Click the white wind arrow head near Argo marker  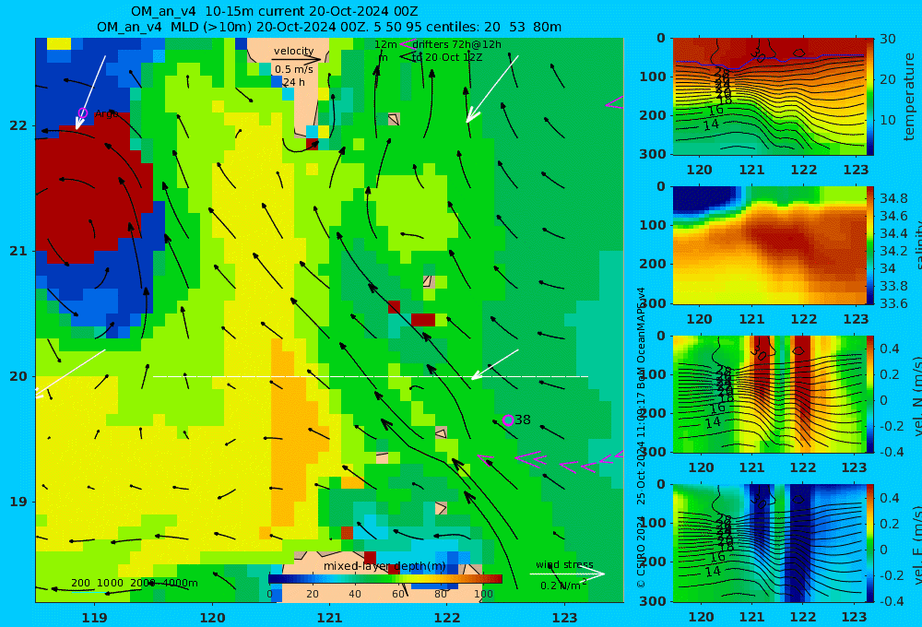(x=78, y=124)
